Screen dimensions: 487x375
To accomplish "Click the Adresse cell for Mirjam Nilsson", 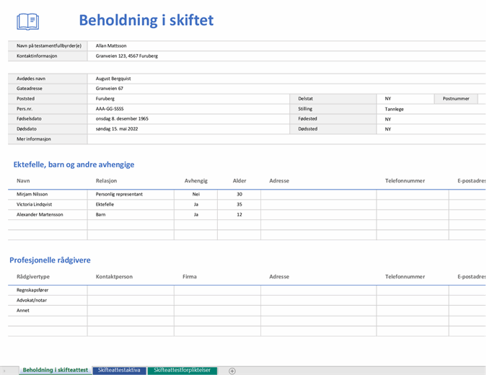I will [319, 194].
